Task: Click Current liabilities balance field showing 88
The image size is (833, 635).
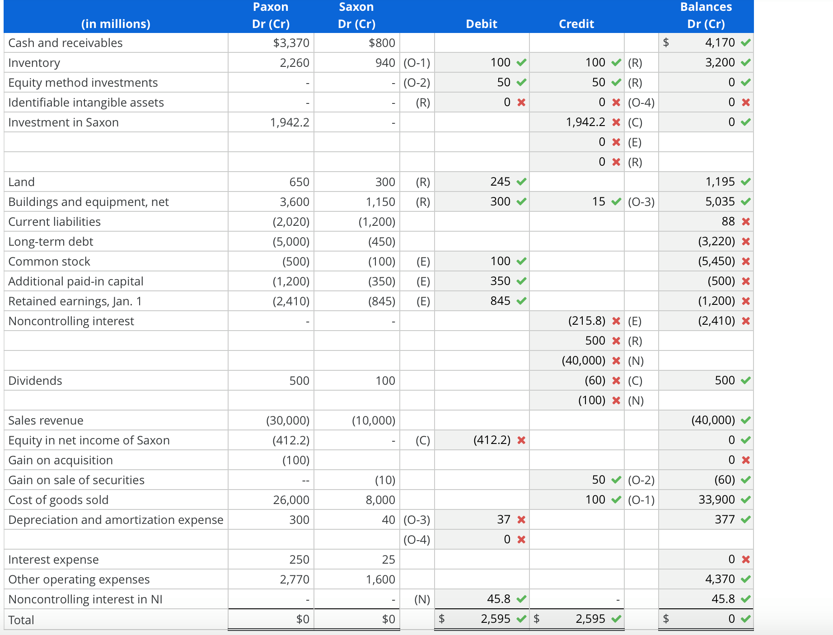Action: 706,221
